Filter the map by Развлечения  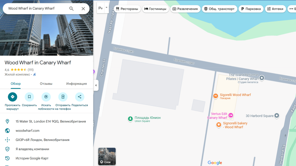(x=185, y=9)
